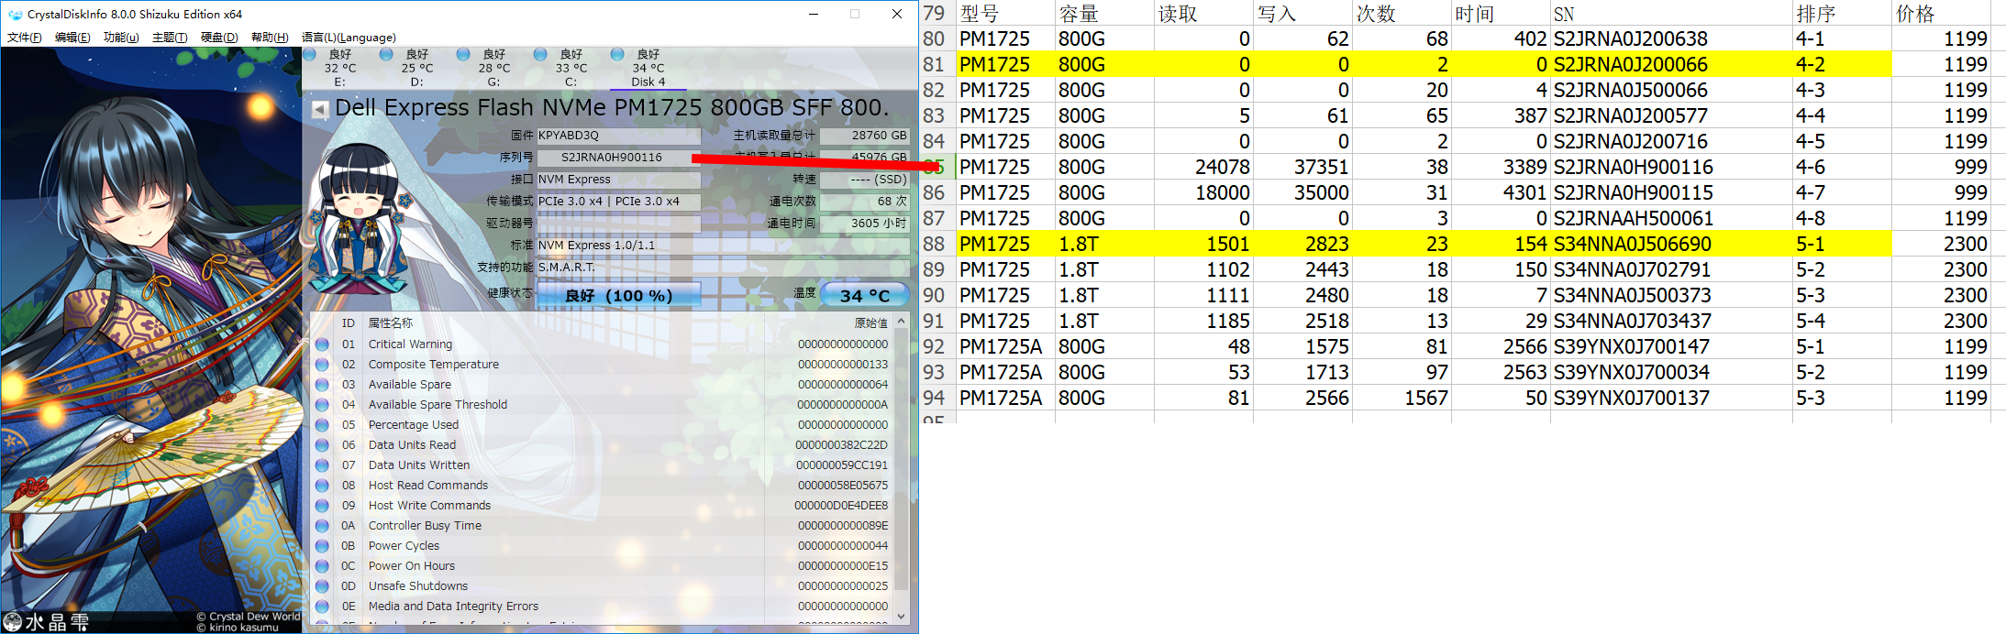Click the standard field NVM Express 1.0/1.1

[x=724, y=246]
